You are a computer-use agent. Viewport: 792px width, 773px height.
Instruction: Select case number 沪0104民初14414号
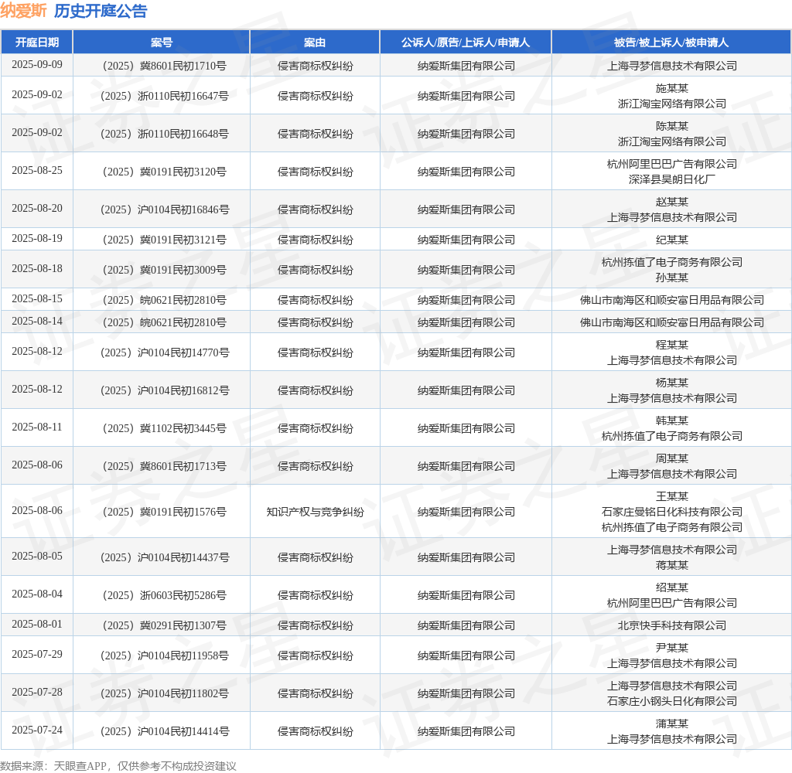[x=165, y=731]
